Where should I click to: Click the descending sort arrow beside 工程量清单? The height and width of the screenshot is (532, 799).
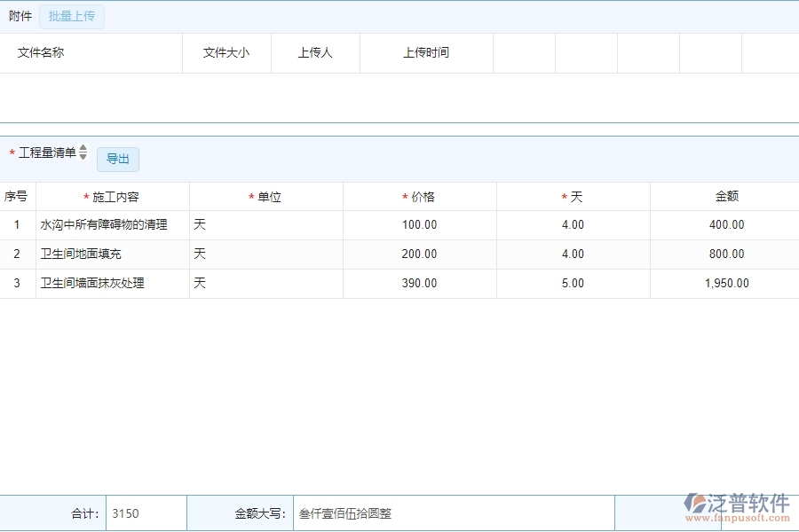pos(83,155)
